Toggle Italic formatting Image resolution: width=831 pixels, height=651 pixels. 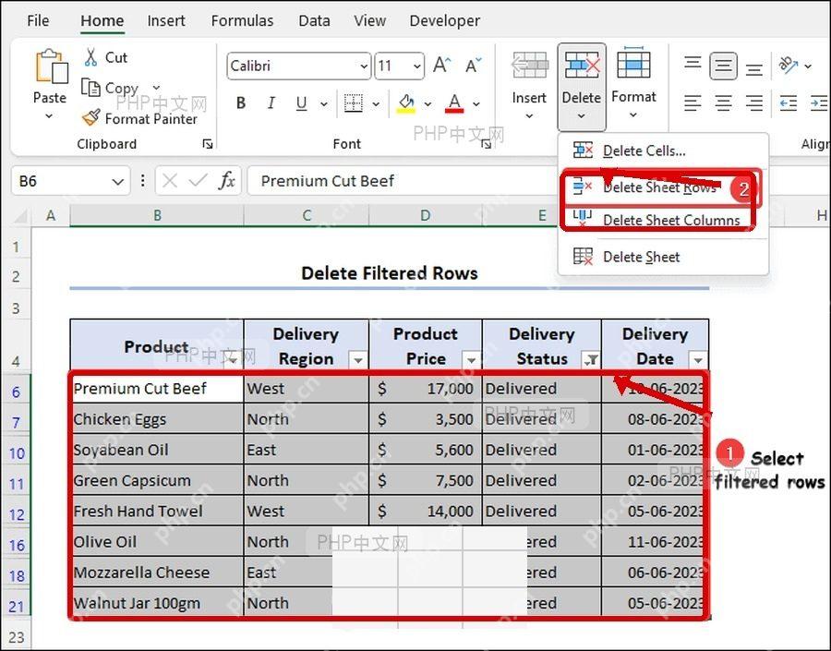tap(271, 102)
